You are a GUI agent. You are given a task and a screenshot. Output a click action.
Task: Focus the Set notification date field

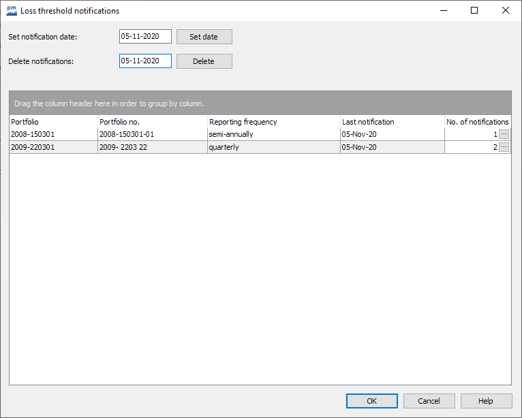(144, 37)
